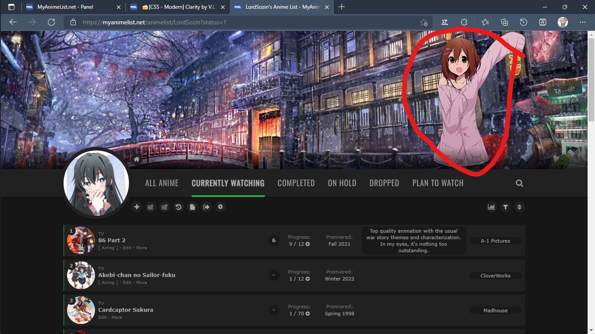Select the CURRENTLY WATCHING tab

(x=228, y=183)
